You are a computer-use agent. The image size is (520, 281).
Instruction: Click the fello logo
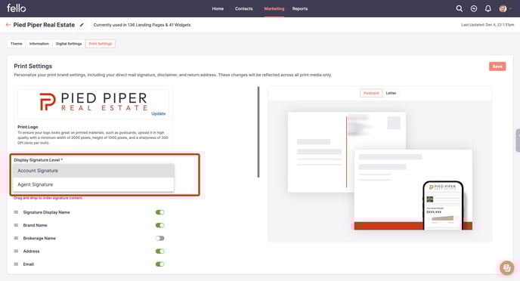pos(17,8)
